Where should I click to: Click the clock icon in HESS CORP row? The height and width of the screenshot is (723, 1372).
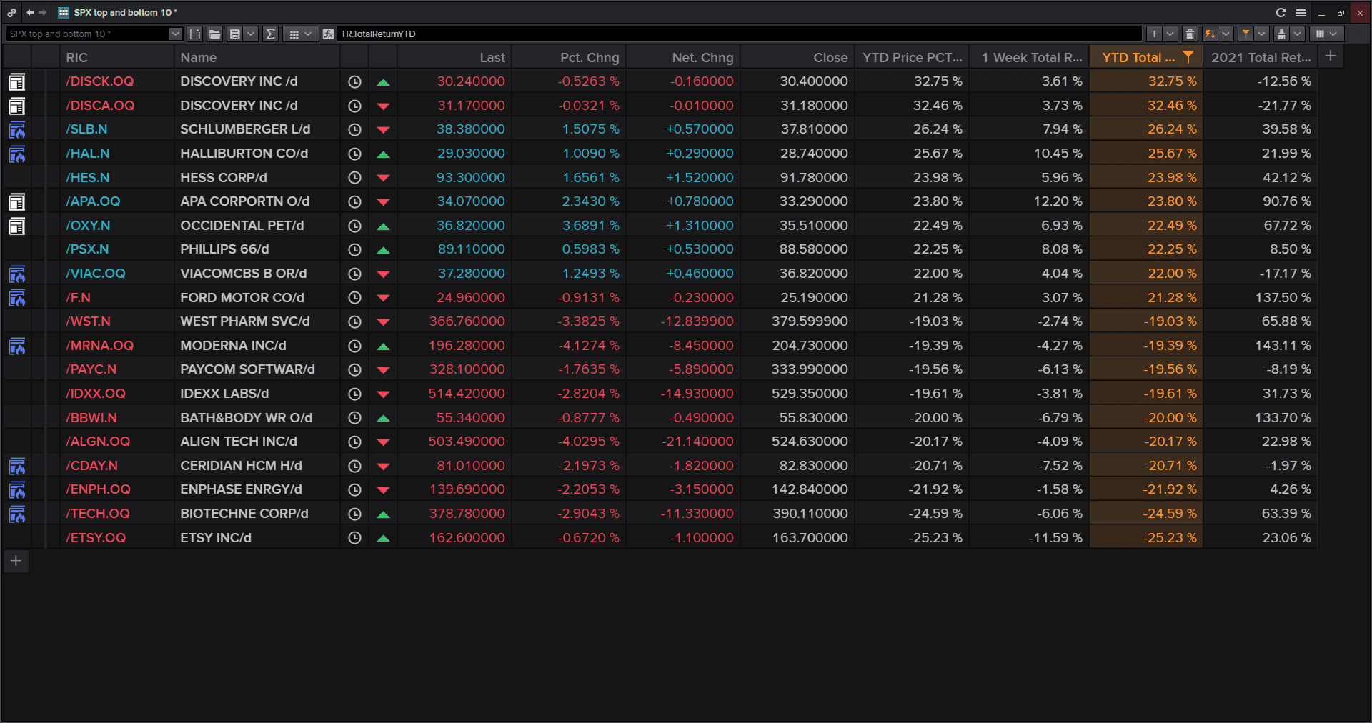pyautogui.click(x=354, y=178)
